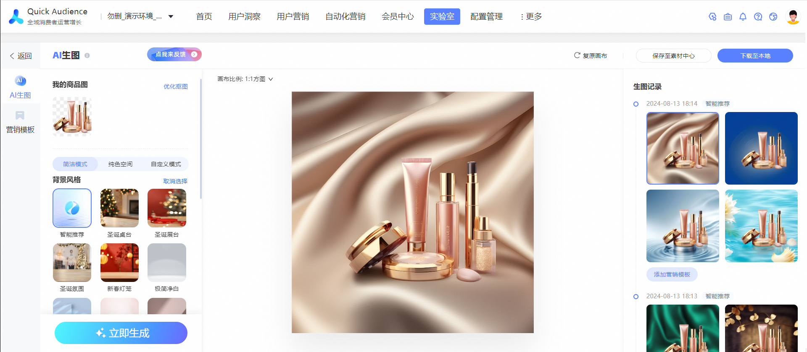Select the 实验室 menu tab
The image size is (807, 352).
442,17
